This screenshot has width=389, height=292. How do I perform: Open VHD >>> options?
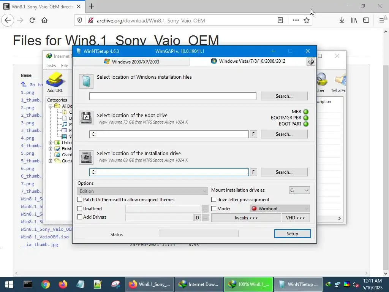pos(296,218)
